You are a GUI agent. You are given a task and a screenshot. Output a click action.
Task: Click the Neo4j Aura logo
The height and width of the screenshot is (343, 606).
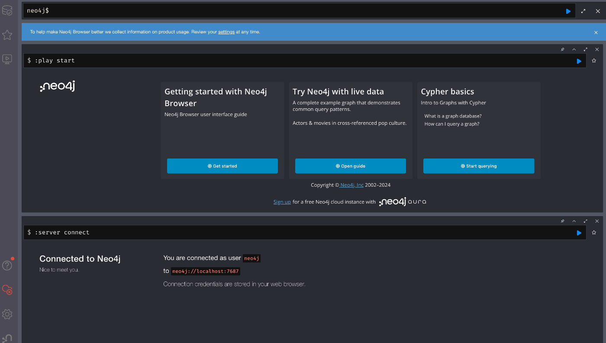(403, 202)
